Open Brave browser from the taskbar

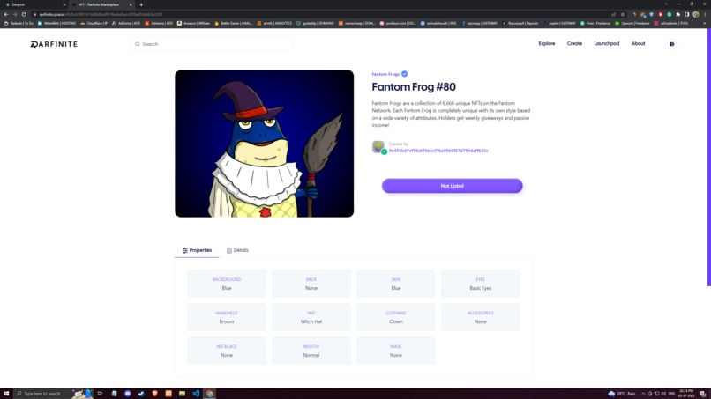[x=154, y=394]
